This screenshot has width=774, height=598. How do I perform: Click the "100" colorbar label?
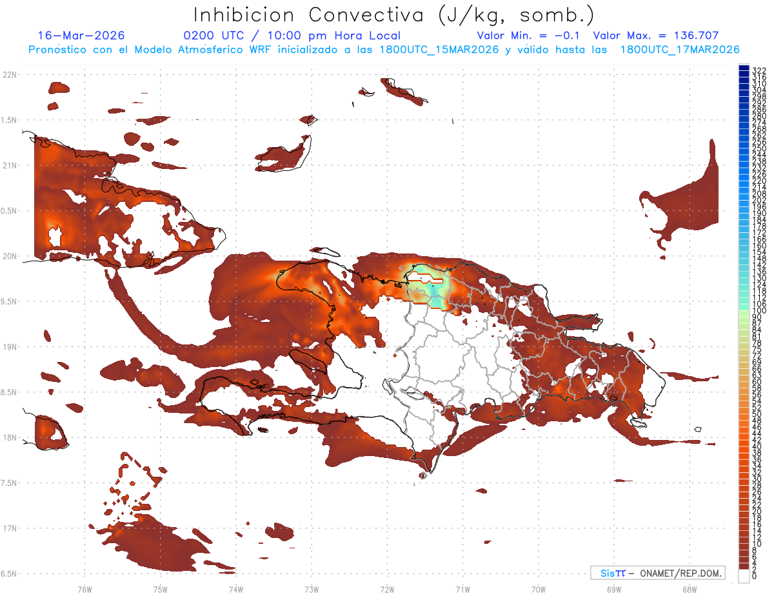point(759,311)
